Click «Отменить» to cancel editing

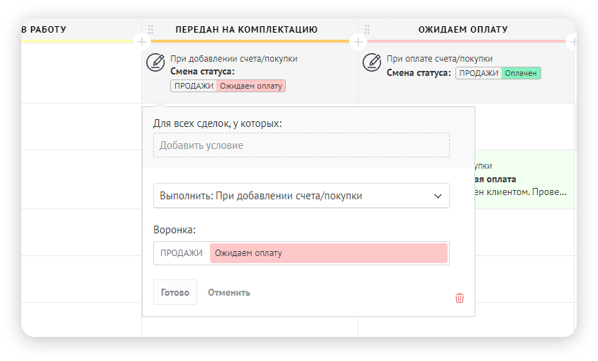point(228,292)
